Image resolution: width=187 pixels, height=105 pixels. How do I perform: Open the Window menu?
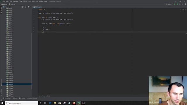click(41, 1)
